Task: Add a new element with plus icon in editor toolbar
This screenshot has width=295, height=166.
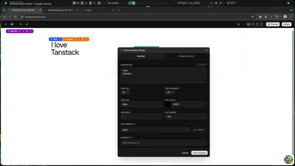Action: (6, 24)
